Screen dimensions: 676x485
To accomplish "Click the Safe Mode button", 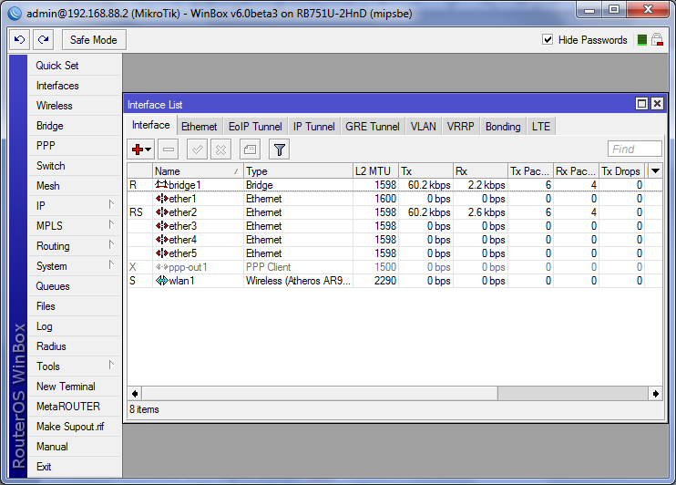I will (94, 40).
